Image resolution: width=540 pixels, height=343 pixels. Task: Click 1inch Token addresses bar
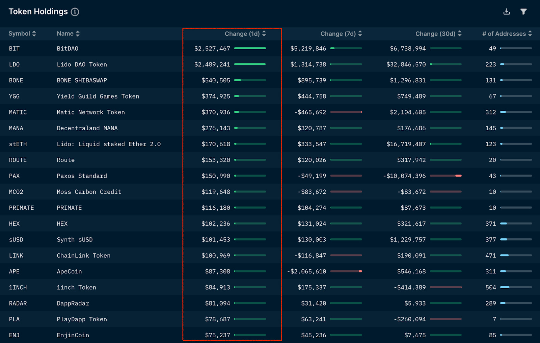[x=516, y=287]
